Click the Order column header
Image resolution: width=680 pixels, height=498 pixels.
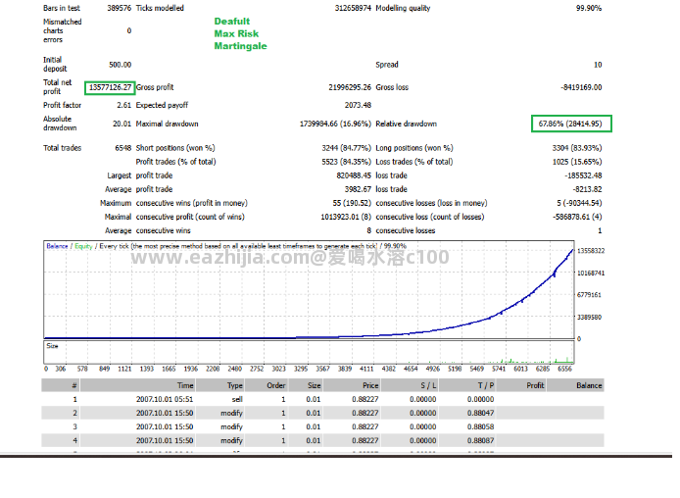267,385
